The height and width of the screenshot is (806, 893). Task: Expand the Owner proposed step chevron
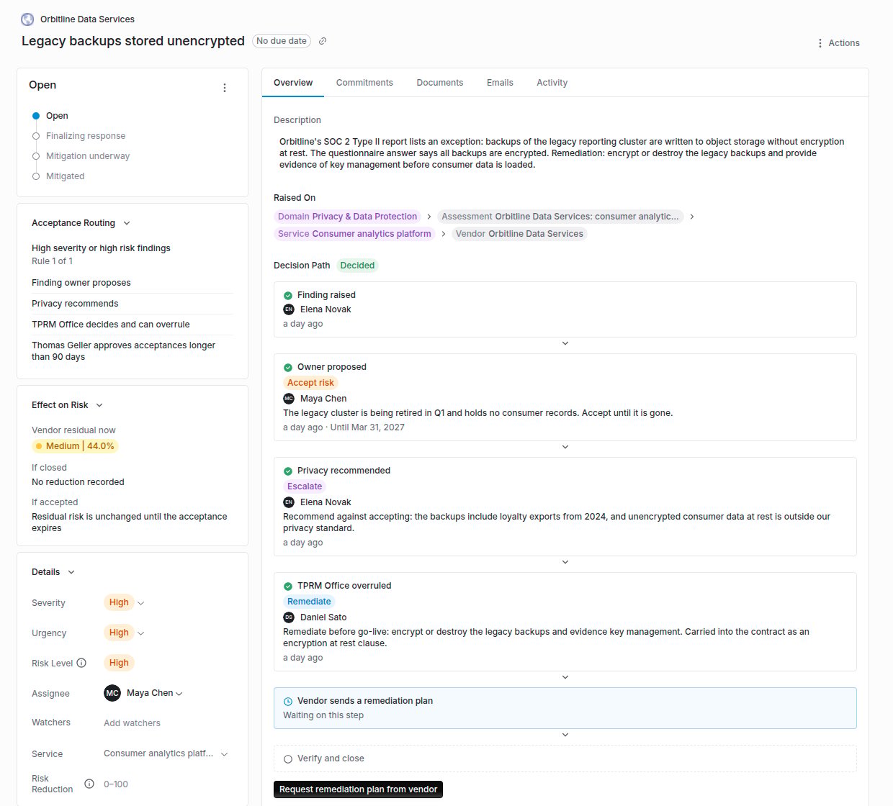pos(565,447)
